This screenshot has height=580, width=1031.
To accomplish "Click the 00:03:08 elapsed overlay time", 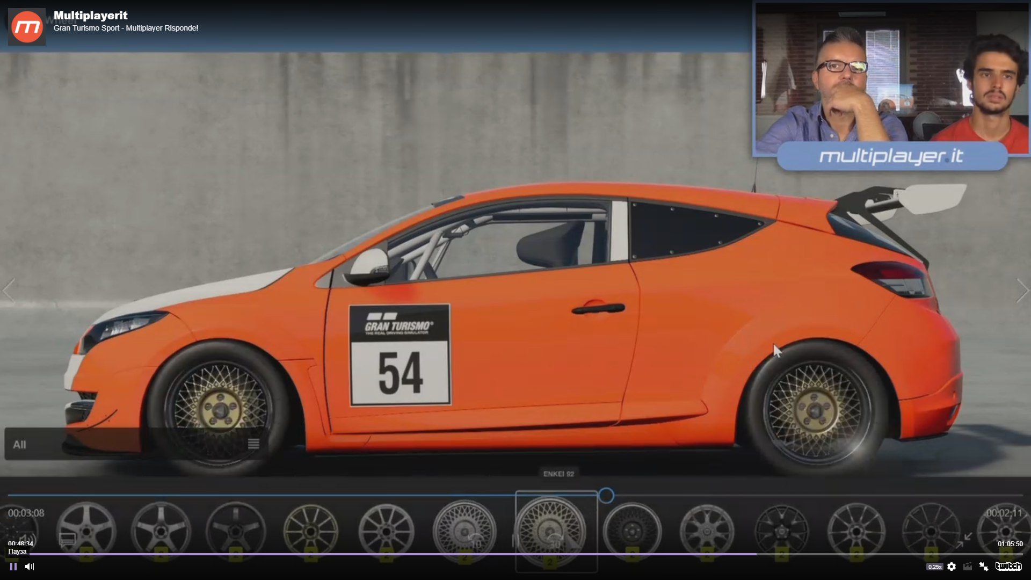I will [x=26, y=513].
